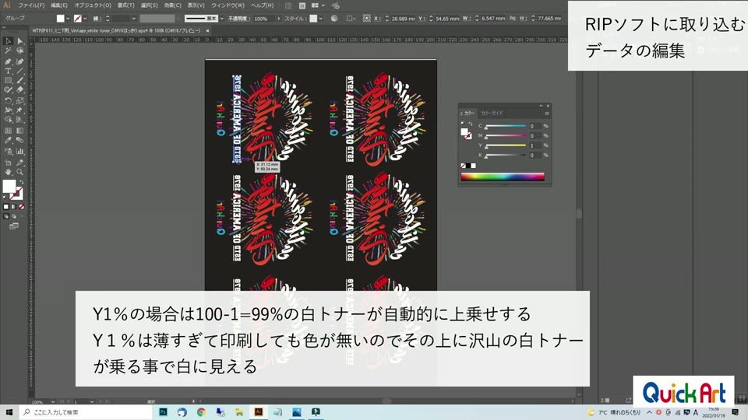Select the Gradient tool
The image size is (748, 420).
[20, 131]
